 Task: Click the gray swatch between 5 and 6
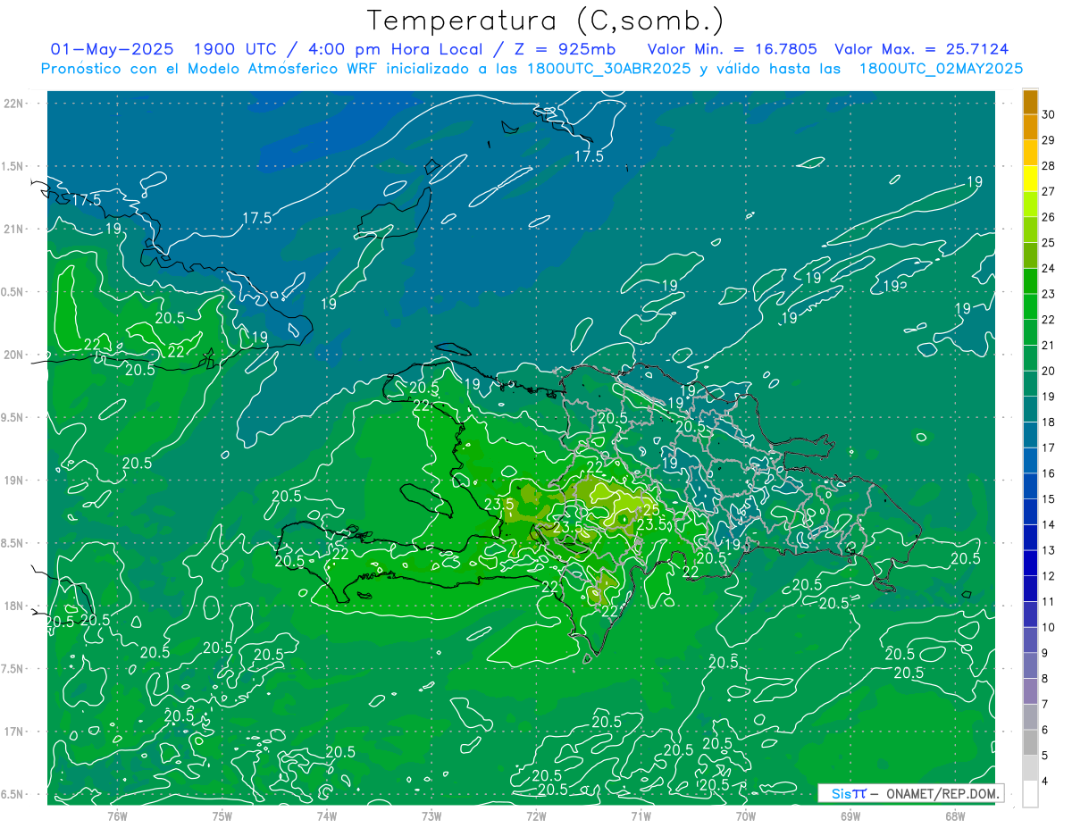click(1030, 742)
